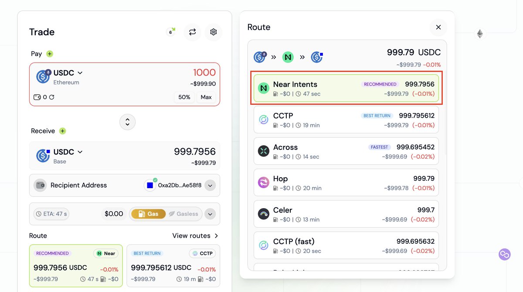The width and height of the screenshot is (523, 292).
Task: Click the BEST RETURN badge in Route list
Action: click(x=377, y=116)
